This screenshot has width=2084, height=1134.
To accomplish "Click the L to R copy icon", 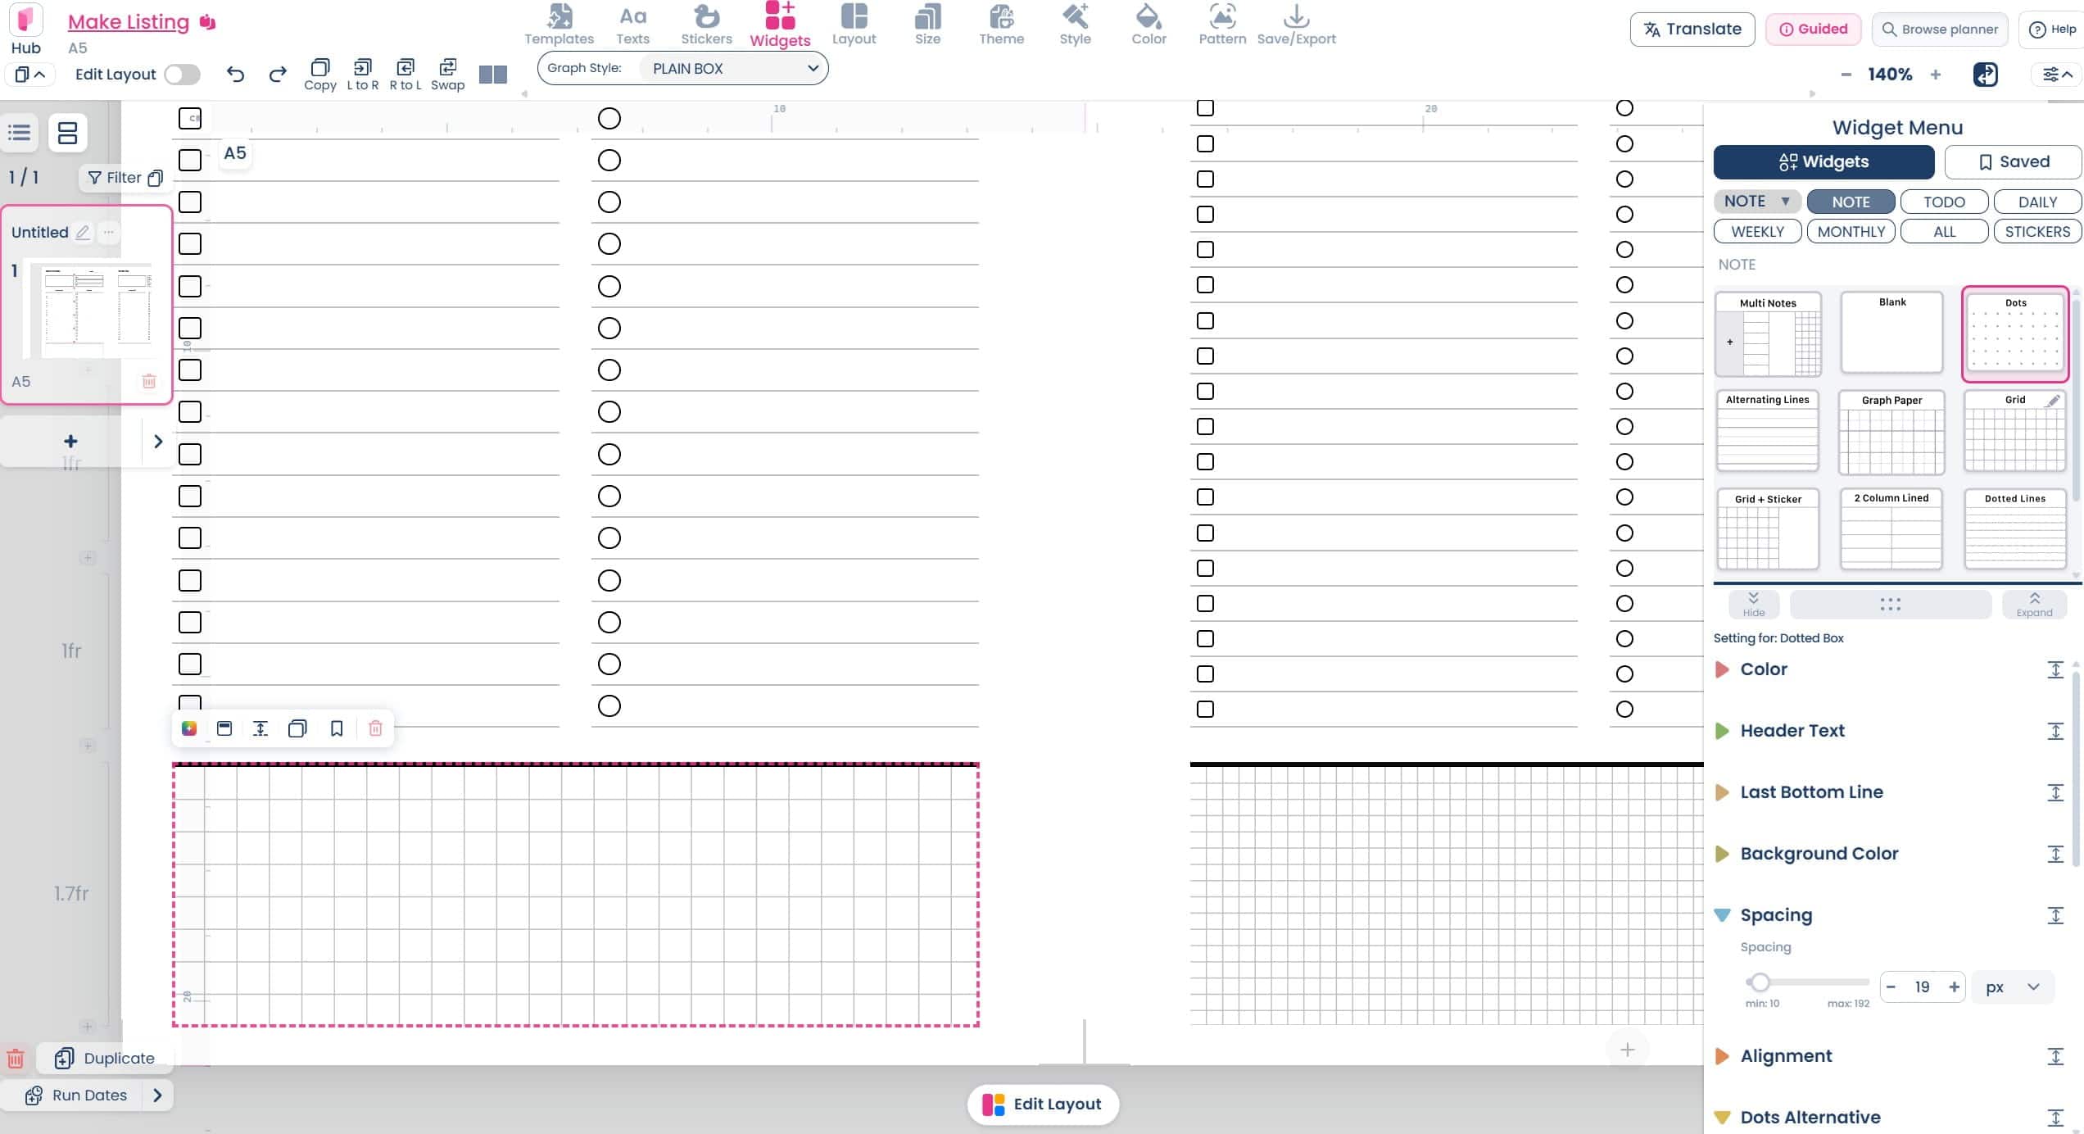I will [362, 75].
